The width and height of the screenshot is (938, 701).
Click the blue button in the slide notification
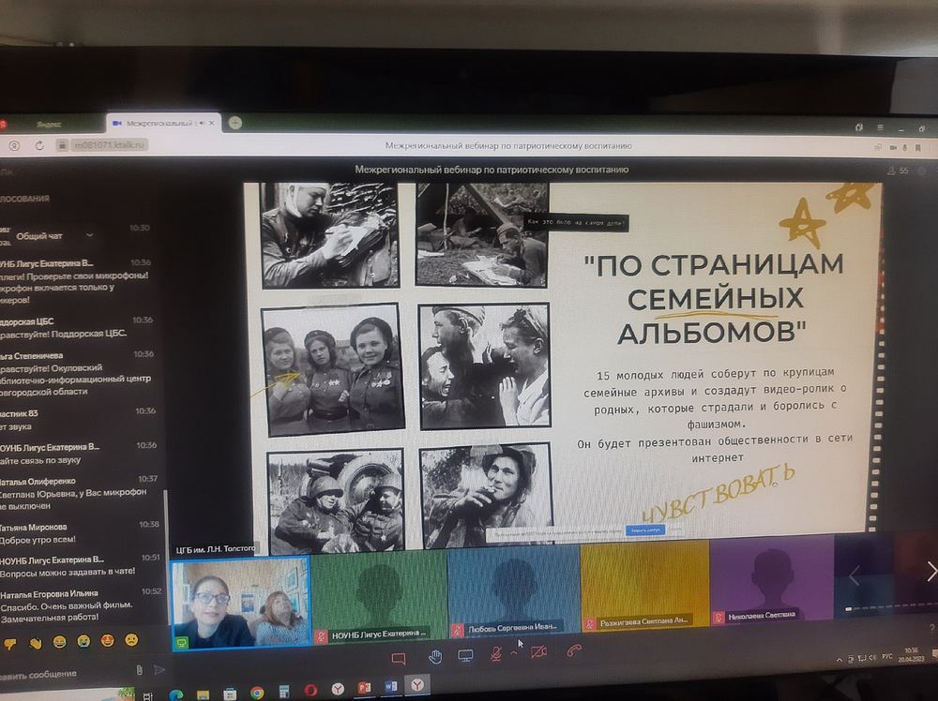pos(644,529)
